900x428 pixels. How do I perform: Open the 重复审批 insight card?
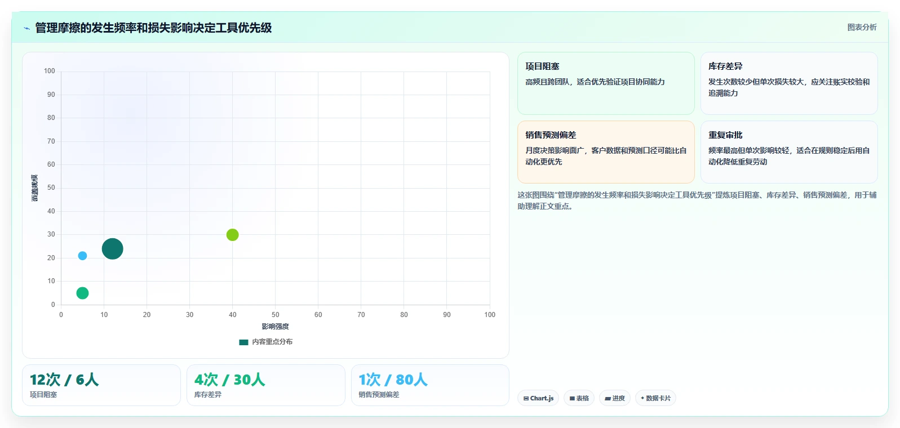(789, 152)
